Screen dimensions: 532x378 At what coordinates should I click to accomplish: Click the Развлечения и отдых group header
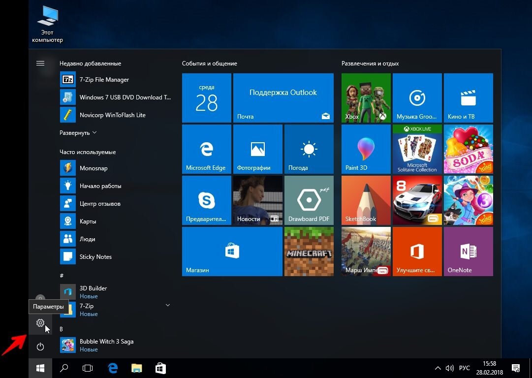click(x=370, y=63)
